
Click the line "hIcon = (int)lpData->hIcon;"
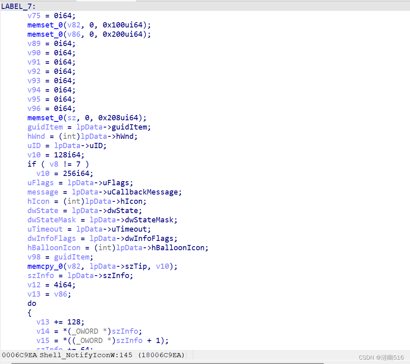pos(87,201)
